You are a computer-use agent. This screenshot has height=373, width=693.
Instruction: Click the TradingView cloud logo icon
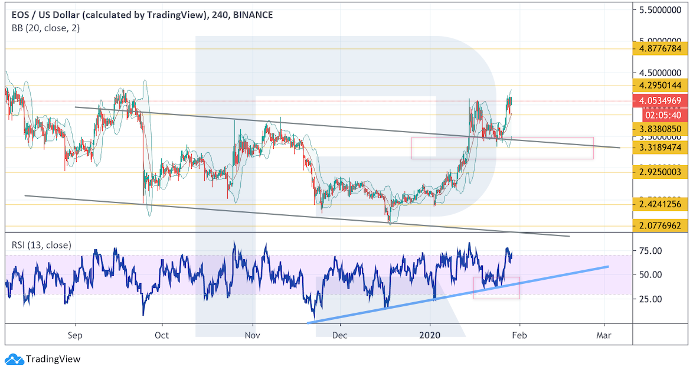[13, 359]
